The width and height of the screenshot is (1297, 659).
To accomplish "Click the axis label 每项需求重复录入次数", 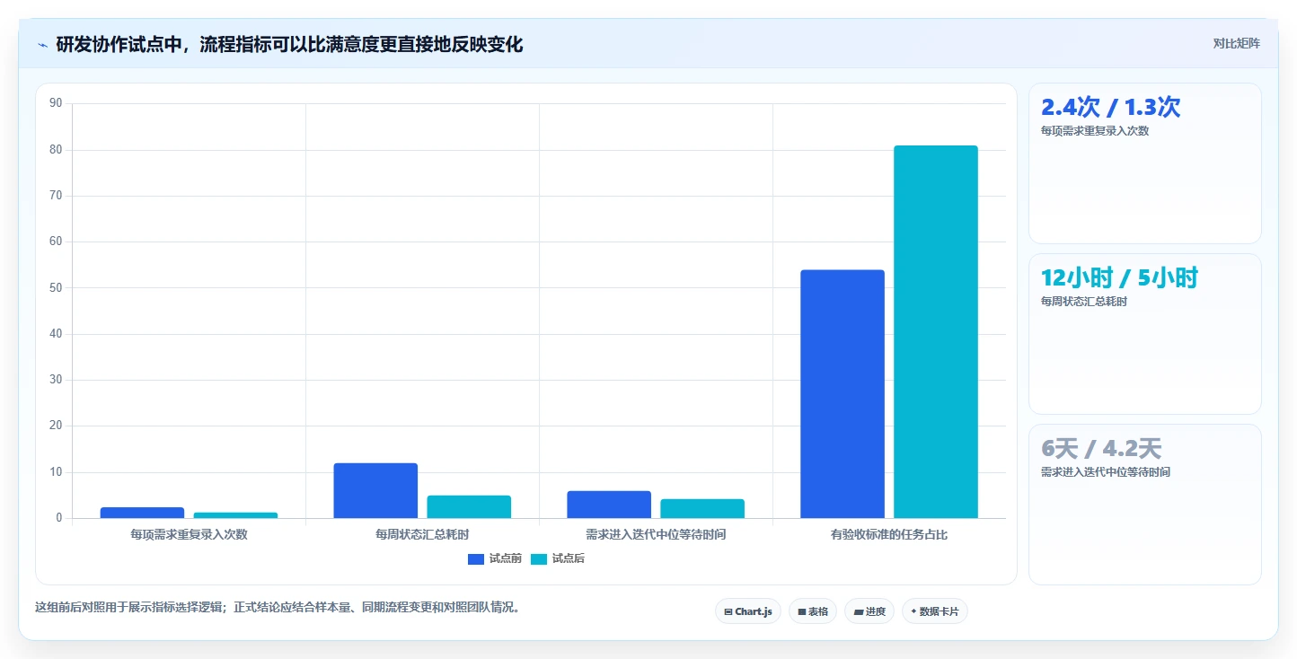I will pyautogui.click(x=189, y=535).
